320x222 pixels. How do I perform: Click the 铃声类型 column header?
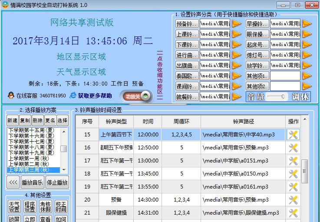point(116,122)
